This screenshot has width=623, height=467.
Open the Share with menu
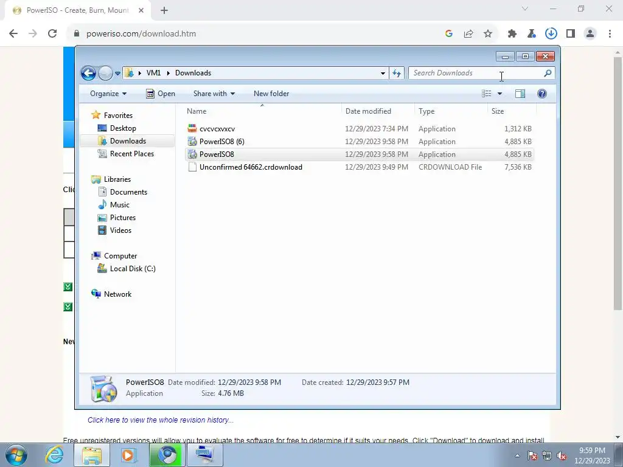[x=214, y=94]
